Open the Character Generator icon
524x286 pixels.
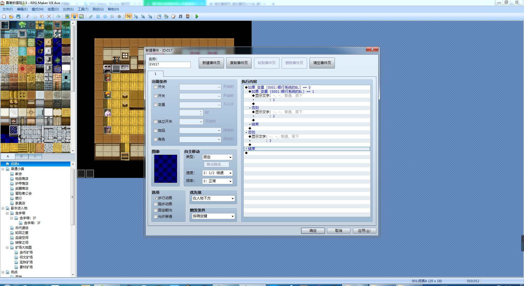point(187,17)
